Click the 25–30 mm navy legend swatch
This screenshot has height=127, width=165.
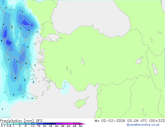(53, 124)
